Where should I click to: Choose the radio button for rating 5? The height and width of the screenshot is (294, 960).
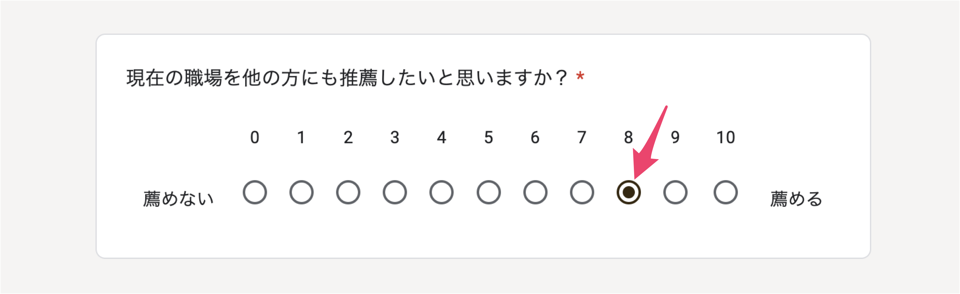[x=488, y=192]
